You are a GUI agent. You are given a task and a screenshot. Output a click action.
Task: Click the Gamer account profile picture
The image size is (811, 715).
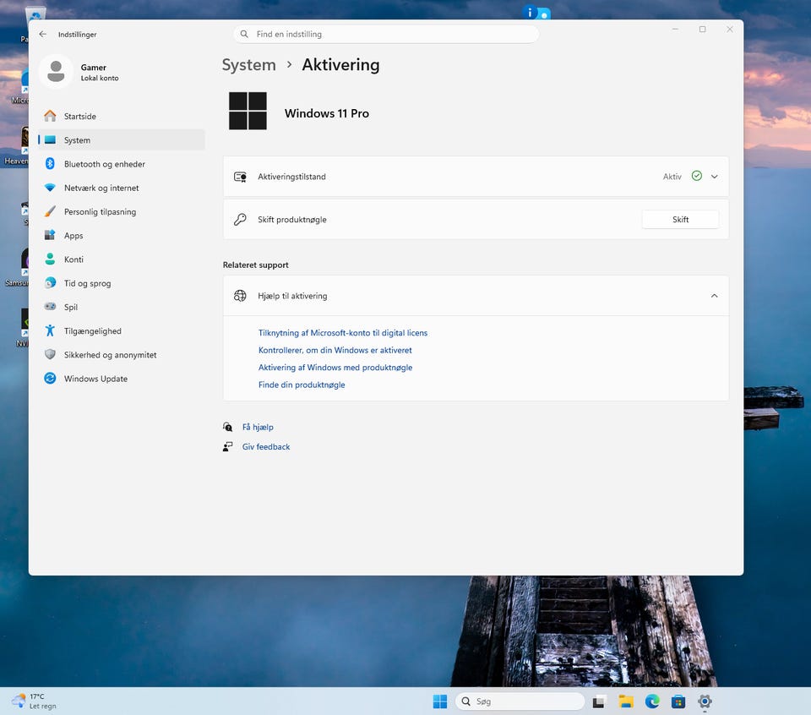coord(56,71)
